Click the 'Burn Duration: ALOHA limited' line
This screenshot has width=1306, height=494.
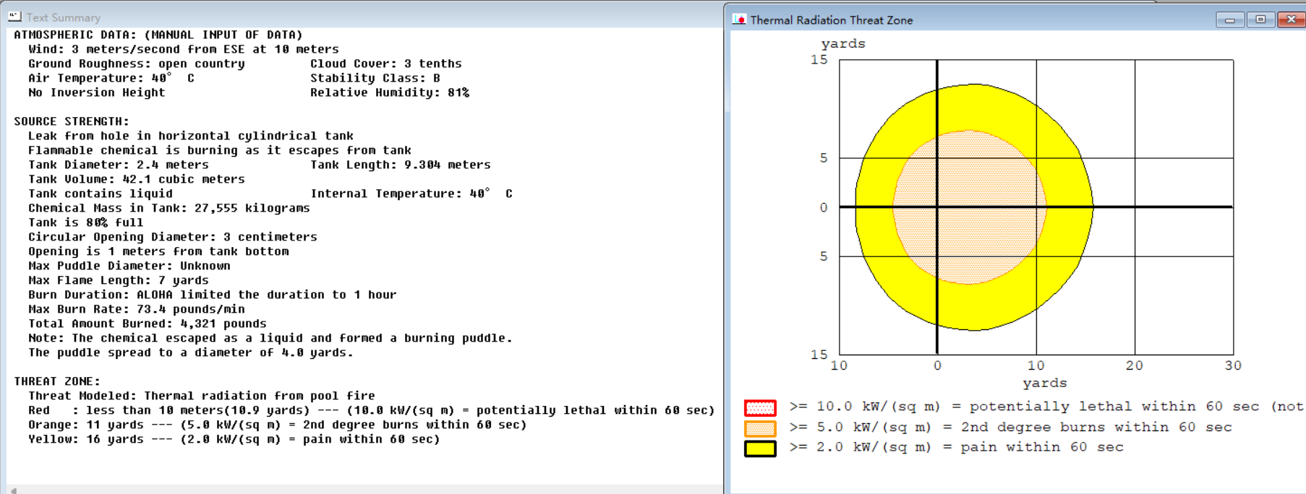213,295
